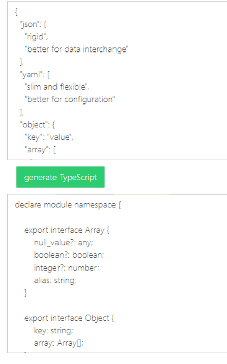Place cursor in the JSON input area
This screenshot has height=364, width=227.
(x=117, y=80)
